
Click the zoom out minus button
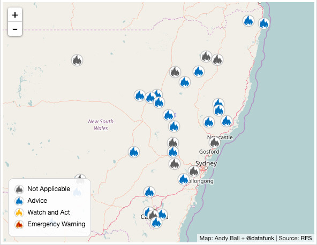tap(15, 29)
